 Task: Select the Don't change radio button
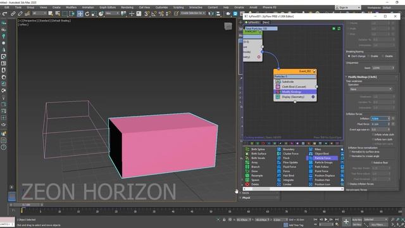(349, 56)
